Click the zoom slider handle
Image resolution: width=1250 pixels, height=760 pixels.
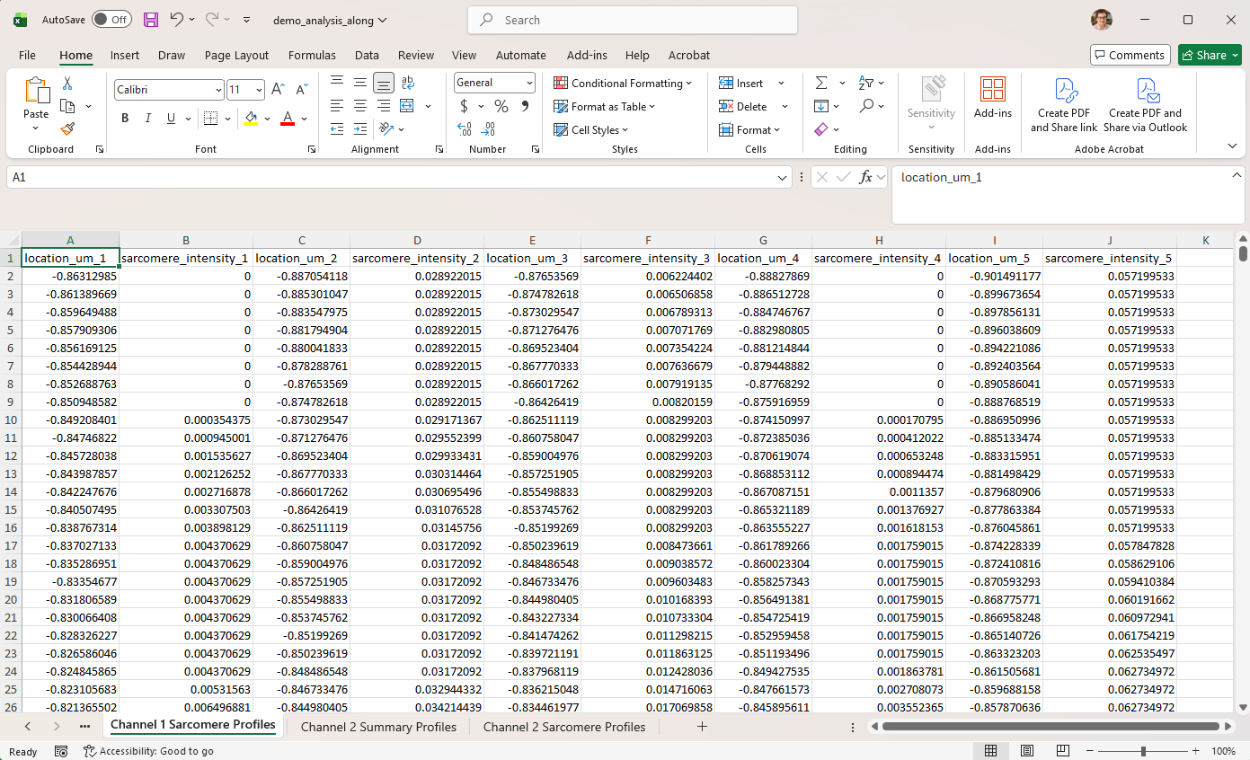[x=1143, y=751]
